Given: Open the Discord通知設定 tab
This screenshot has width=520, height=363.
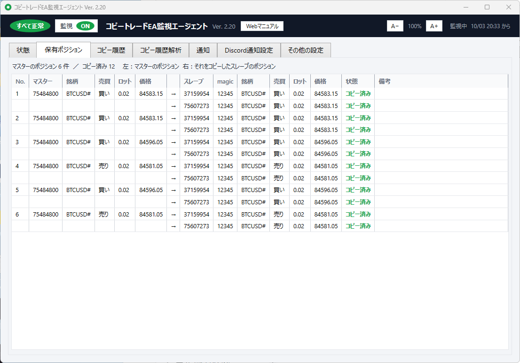Looking at the screenshot, I should (249, 50).
